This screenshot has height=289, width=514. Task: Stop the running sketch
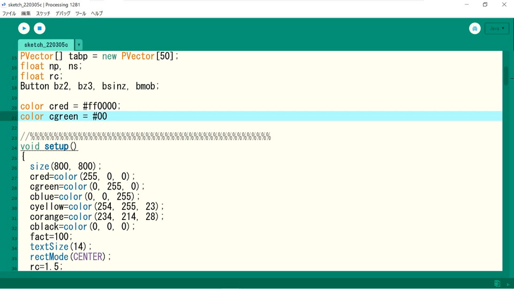(x=40, y=28)
